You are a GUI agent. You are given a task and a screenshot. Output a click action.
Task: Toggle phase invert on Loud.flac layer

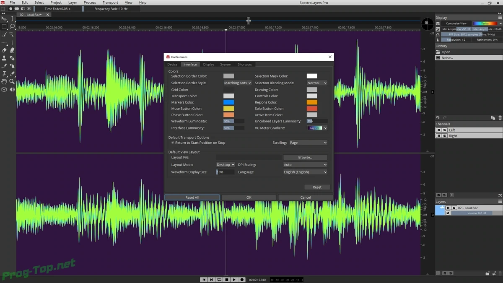[x=448, y=213]
